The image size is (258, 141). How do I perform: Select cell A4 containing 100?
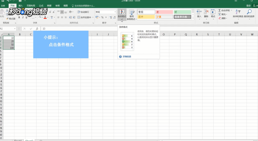[9, 48]
